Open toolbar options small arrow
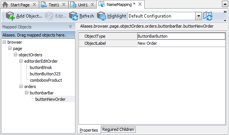Image resolution: width=229 pixels, height=135 pixels. 225,21
